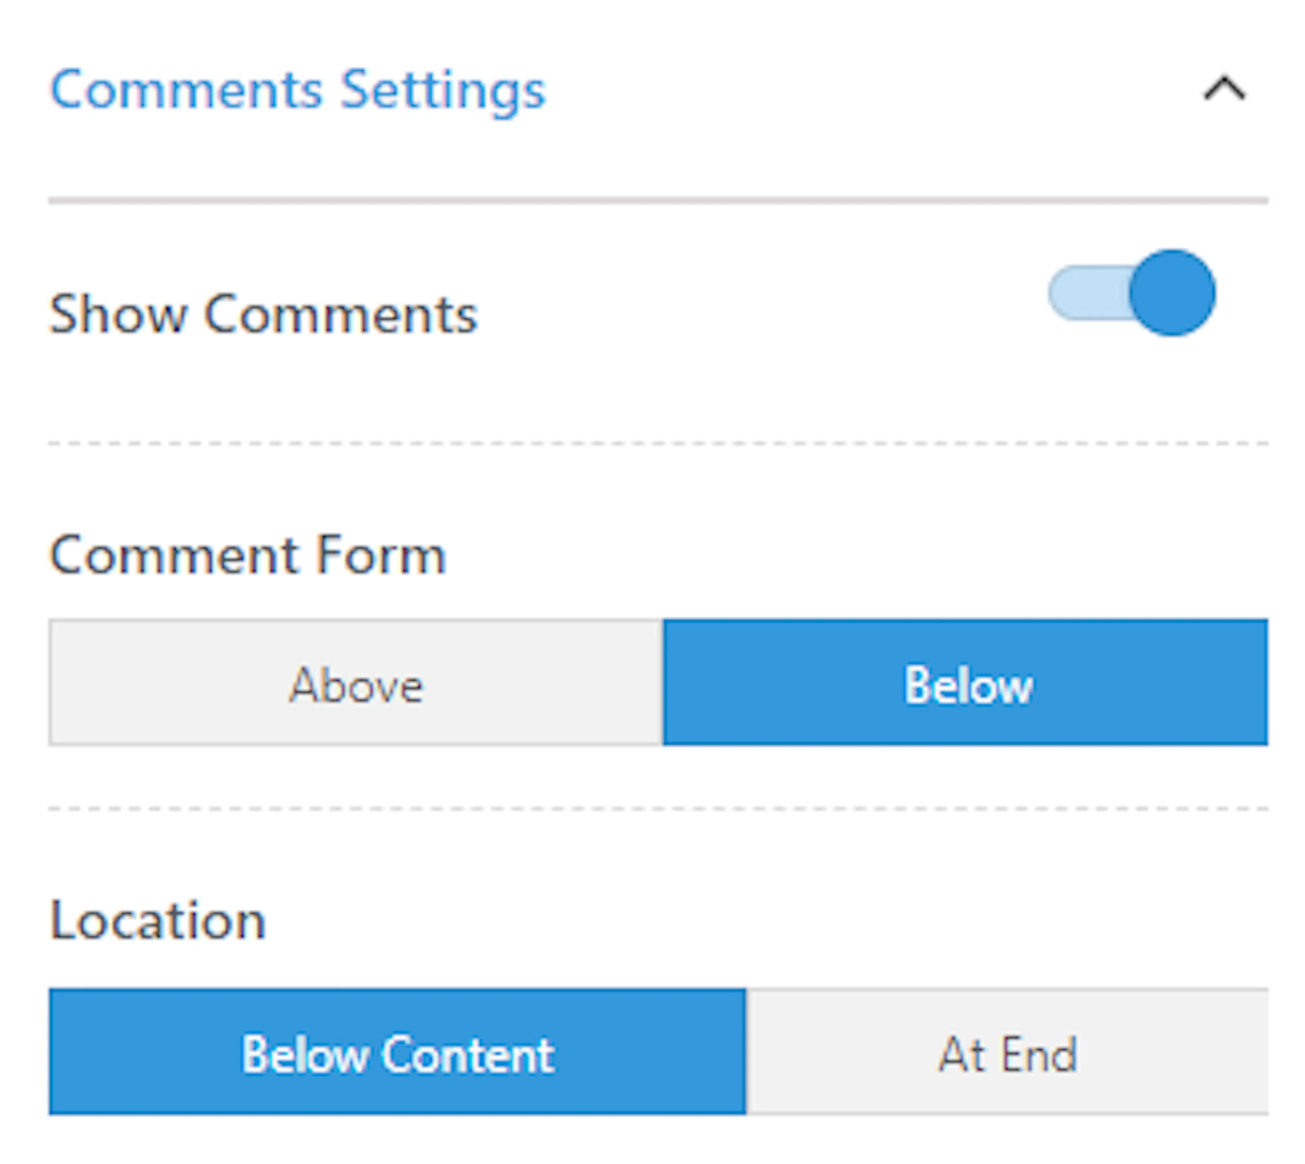The width and height of the screenshot is (1305, 1164).
Task: Choose At End as the comments location
Action: pyautogui.click(x=1008, y=1052)
